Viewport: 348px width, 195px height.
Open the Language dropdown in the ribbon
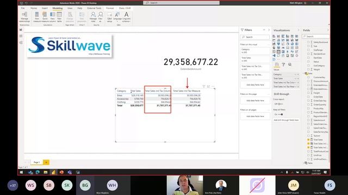[117, 17]
